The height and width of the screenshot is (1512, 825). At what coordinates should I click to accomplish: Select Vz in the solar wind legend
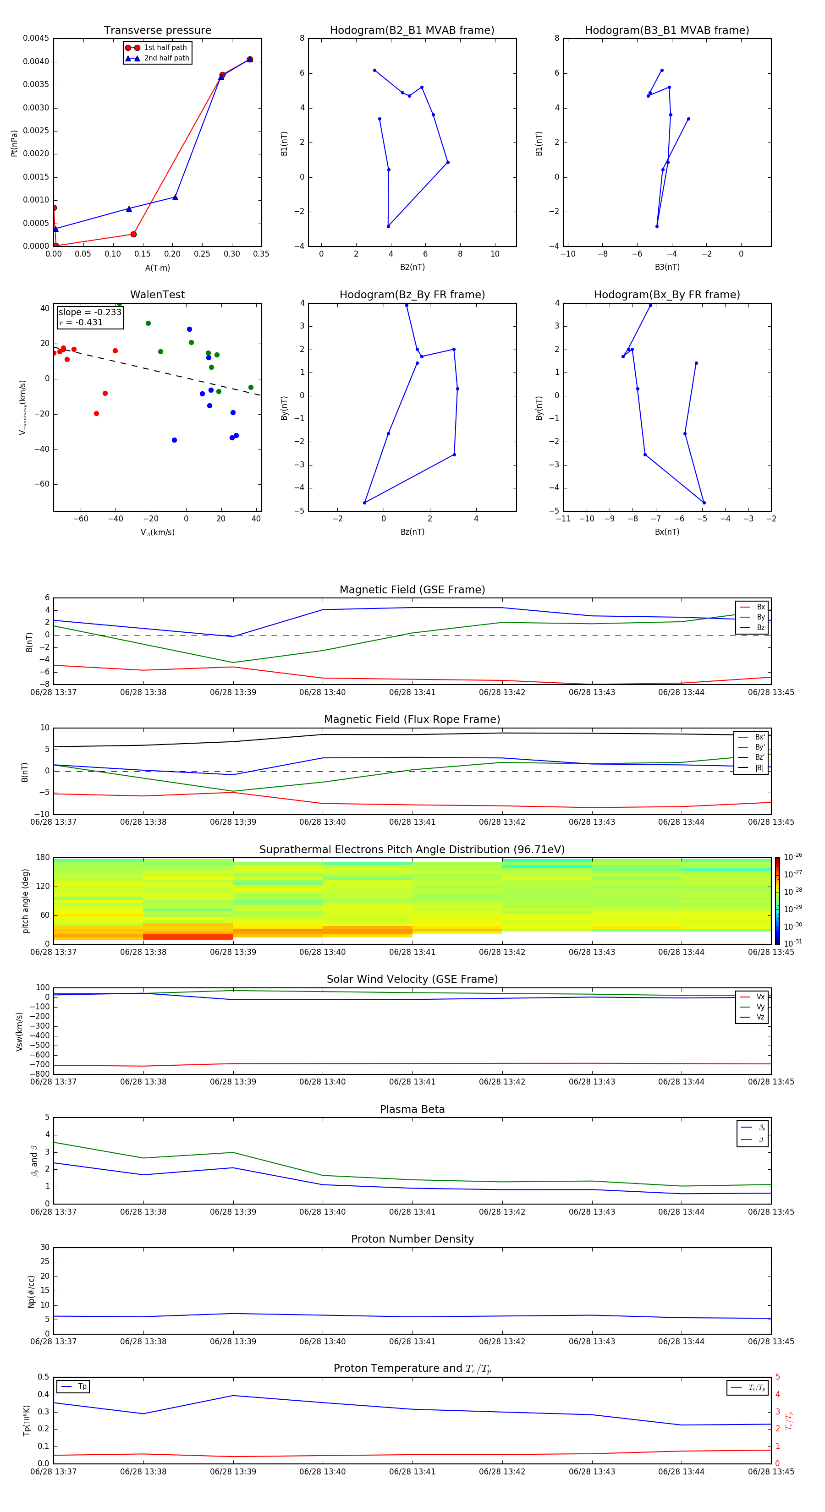(753, 1017)
